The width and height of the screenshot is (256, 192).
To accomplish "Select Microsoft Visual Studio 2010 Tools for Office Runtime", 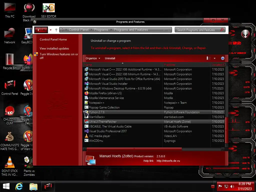I will coord(154,79).
